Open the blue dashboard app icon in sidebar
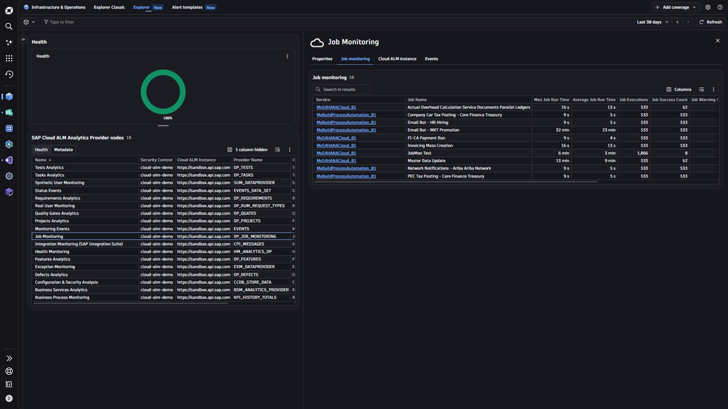 coord(9,128)
